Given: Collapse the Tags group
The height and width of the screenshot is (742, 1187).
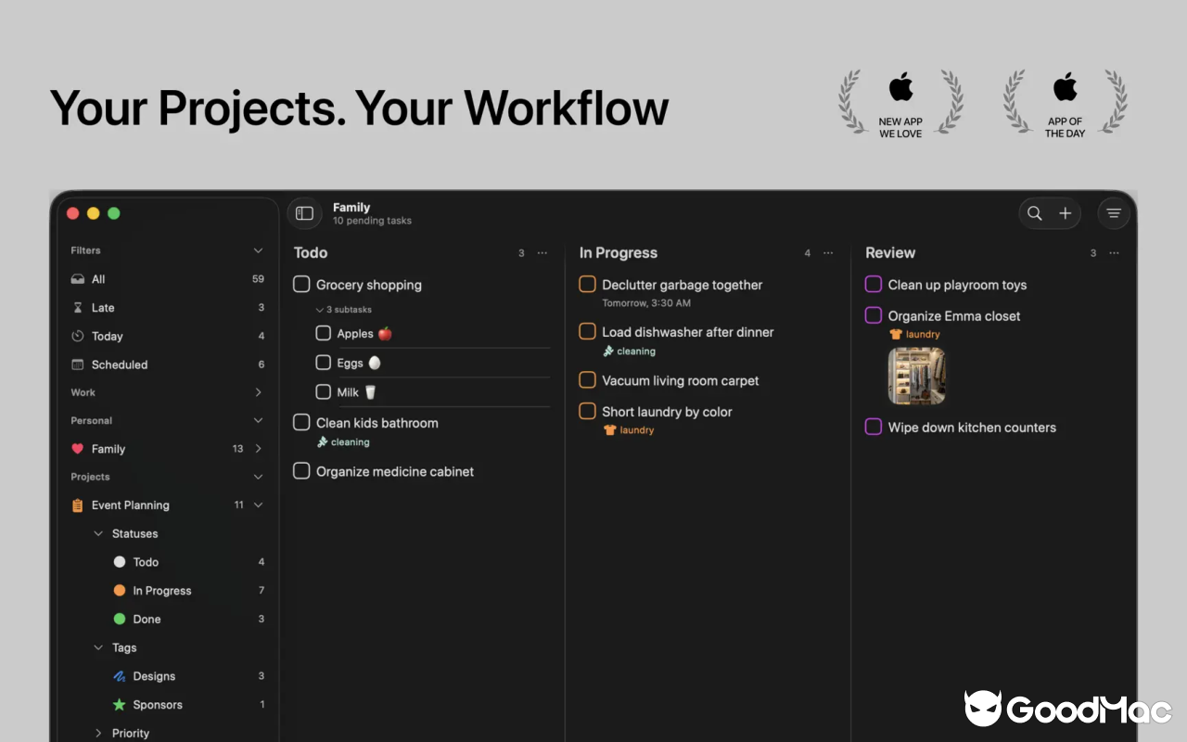Looking at the screenshot, I should 98,647.
